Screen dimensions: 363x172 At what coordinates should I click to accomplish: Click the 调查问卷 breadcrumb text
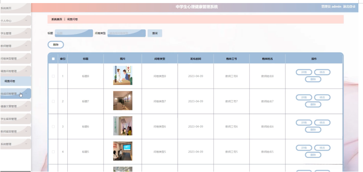coord(73,19)
